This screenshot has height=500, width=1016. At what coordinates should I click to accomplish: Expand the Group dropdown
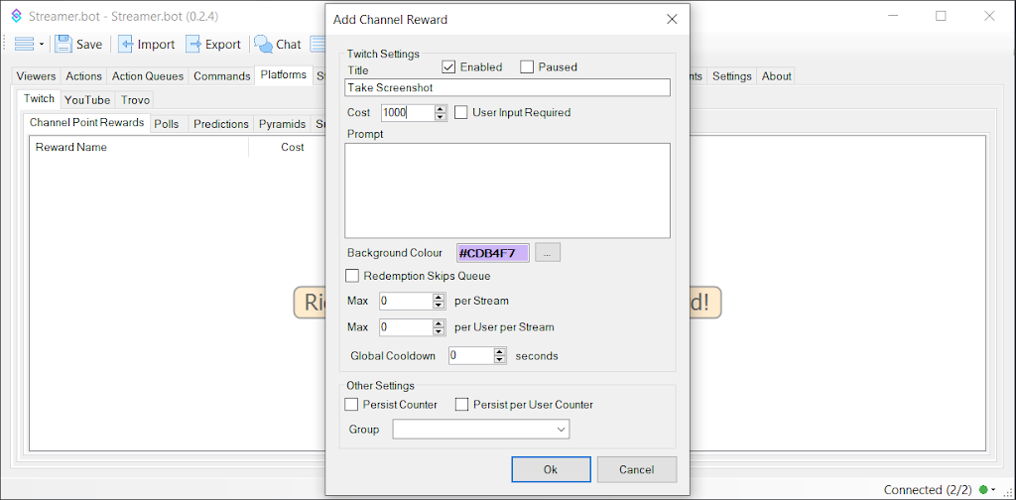pos(561,430)
